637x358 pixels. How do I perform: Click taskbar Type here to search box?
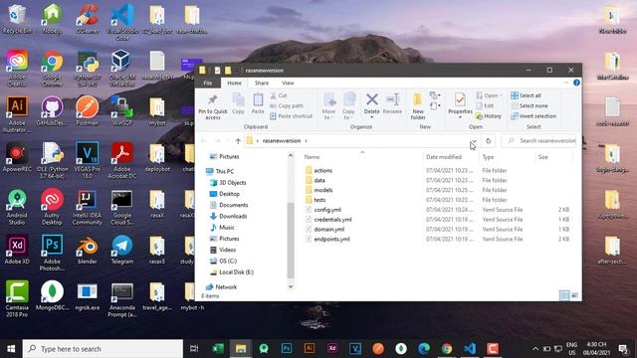103,349
